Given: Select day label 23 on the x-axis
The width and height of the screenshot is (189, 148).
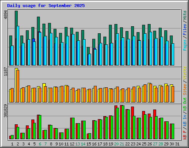Looking at the screenshot, I should [x=133, y=144].
